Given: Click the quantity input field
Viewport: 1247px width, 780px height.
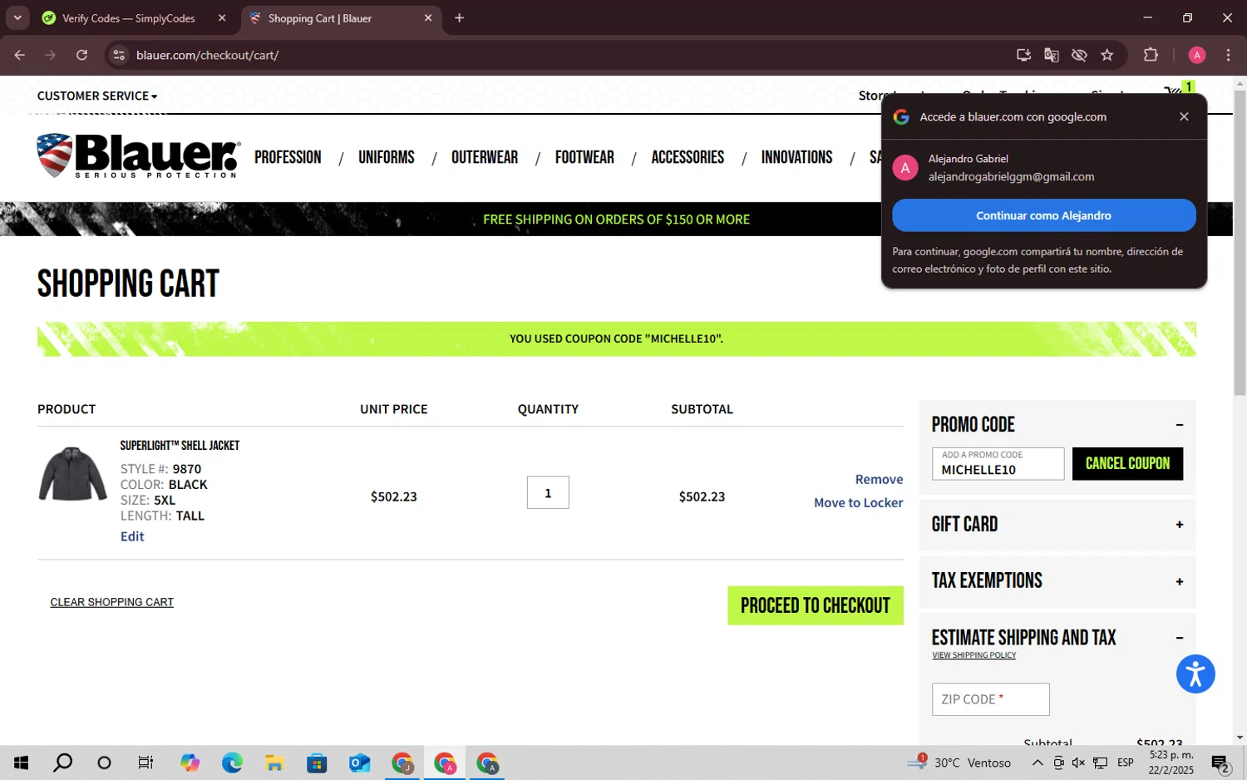Looking at the screenshot, I should [548, 492].
